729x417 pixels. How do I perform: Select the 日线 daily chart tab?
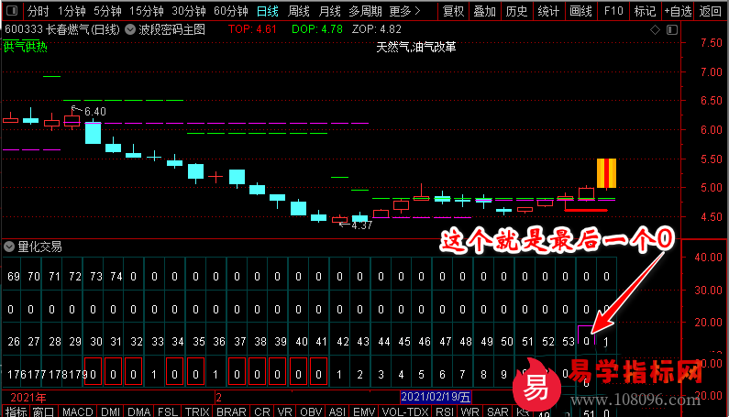tap(268, 11)
